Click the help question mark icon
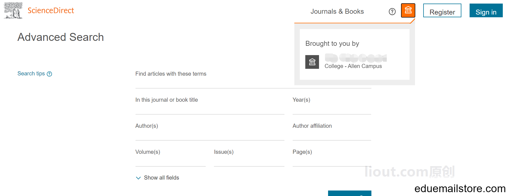This screenshot has width=508, height=196. click(392, 12)
